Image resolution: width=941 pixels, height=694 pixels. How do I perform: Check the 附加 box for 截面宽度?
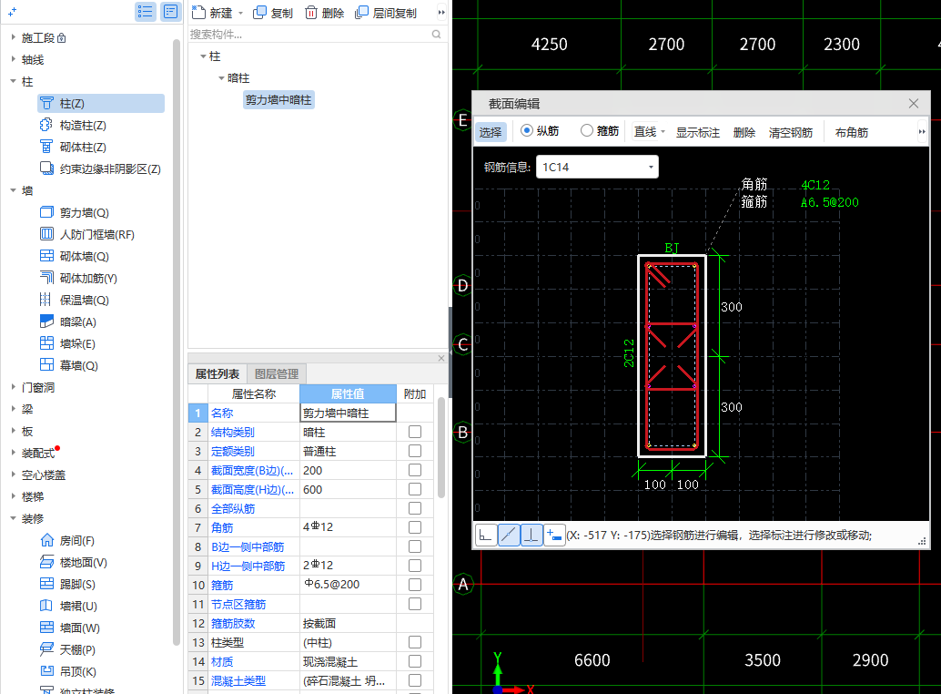415,470
